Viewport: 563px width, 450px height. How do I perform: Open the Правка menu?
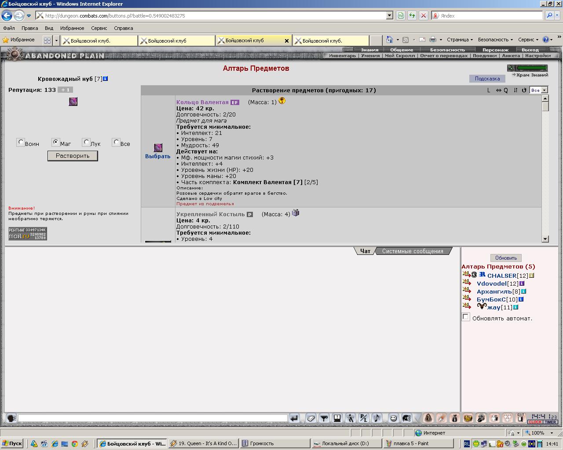(29, 28)
